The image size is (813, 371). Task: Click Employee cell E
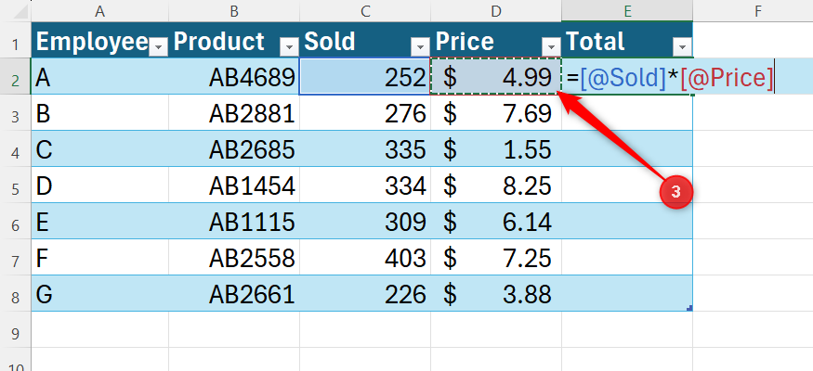[x=99, y=221]
